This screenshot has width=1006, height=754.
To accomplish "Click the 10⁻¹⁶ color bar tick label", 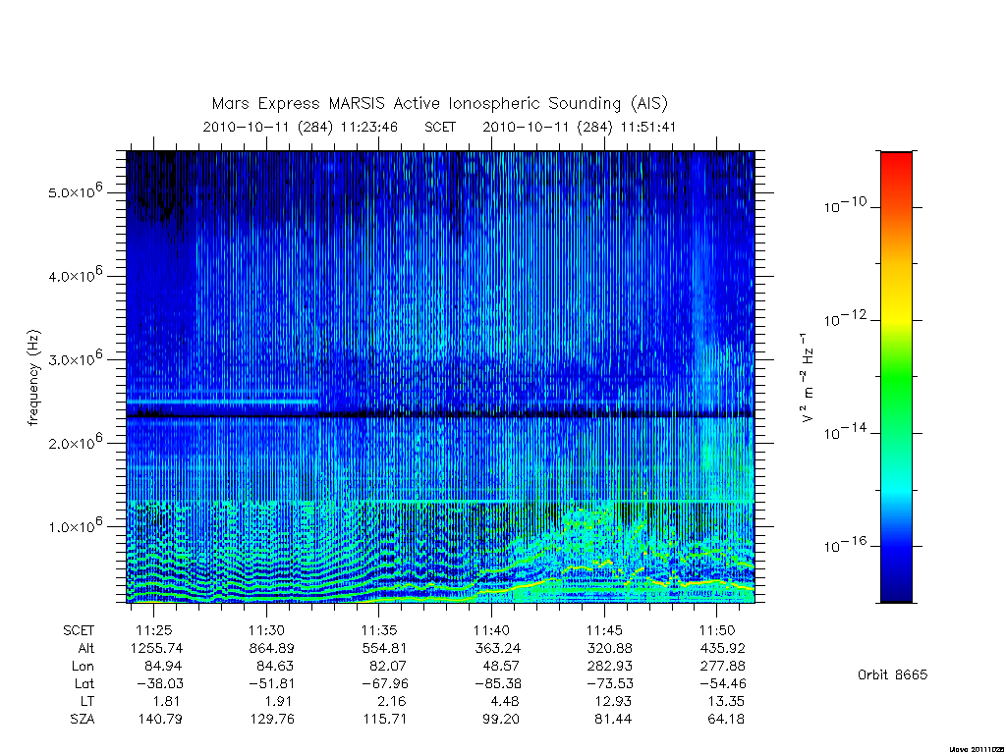I will (x=845, y=545).
